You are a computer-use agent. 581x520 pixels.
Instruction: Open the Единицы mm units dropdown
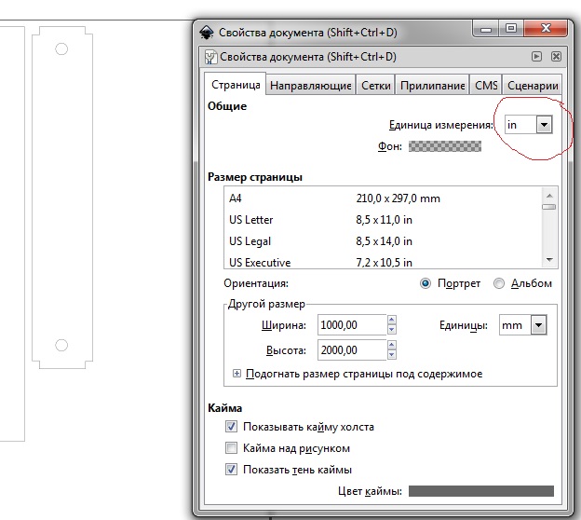[523, 325]
